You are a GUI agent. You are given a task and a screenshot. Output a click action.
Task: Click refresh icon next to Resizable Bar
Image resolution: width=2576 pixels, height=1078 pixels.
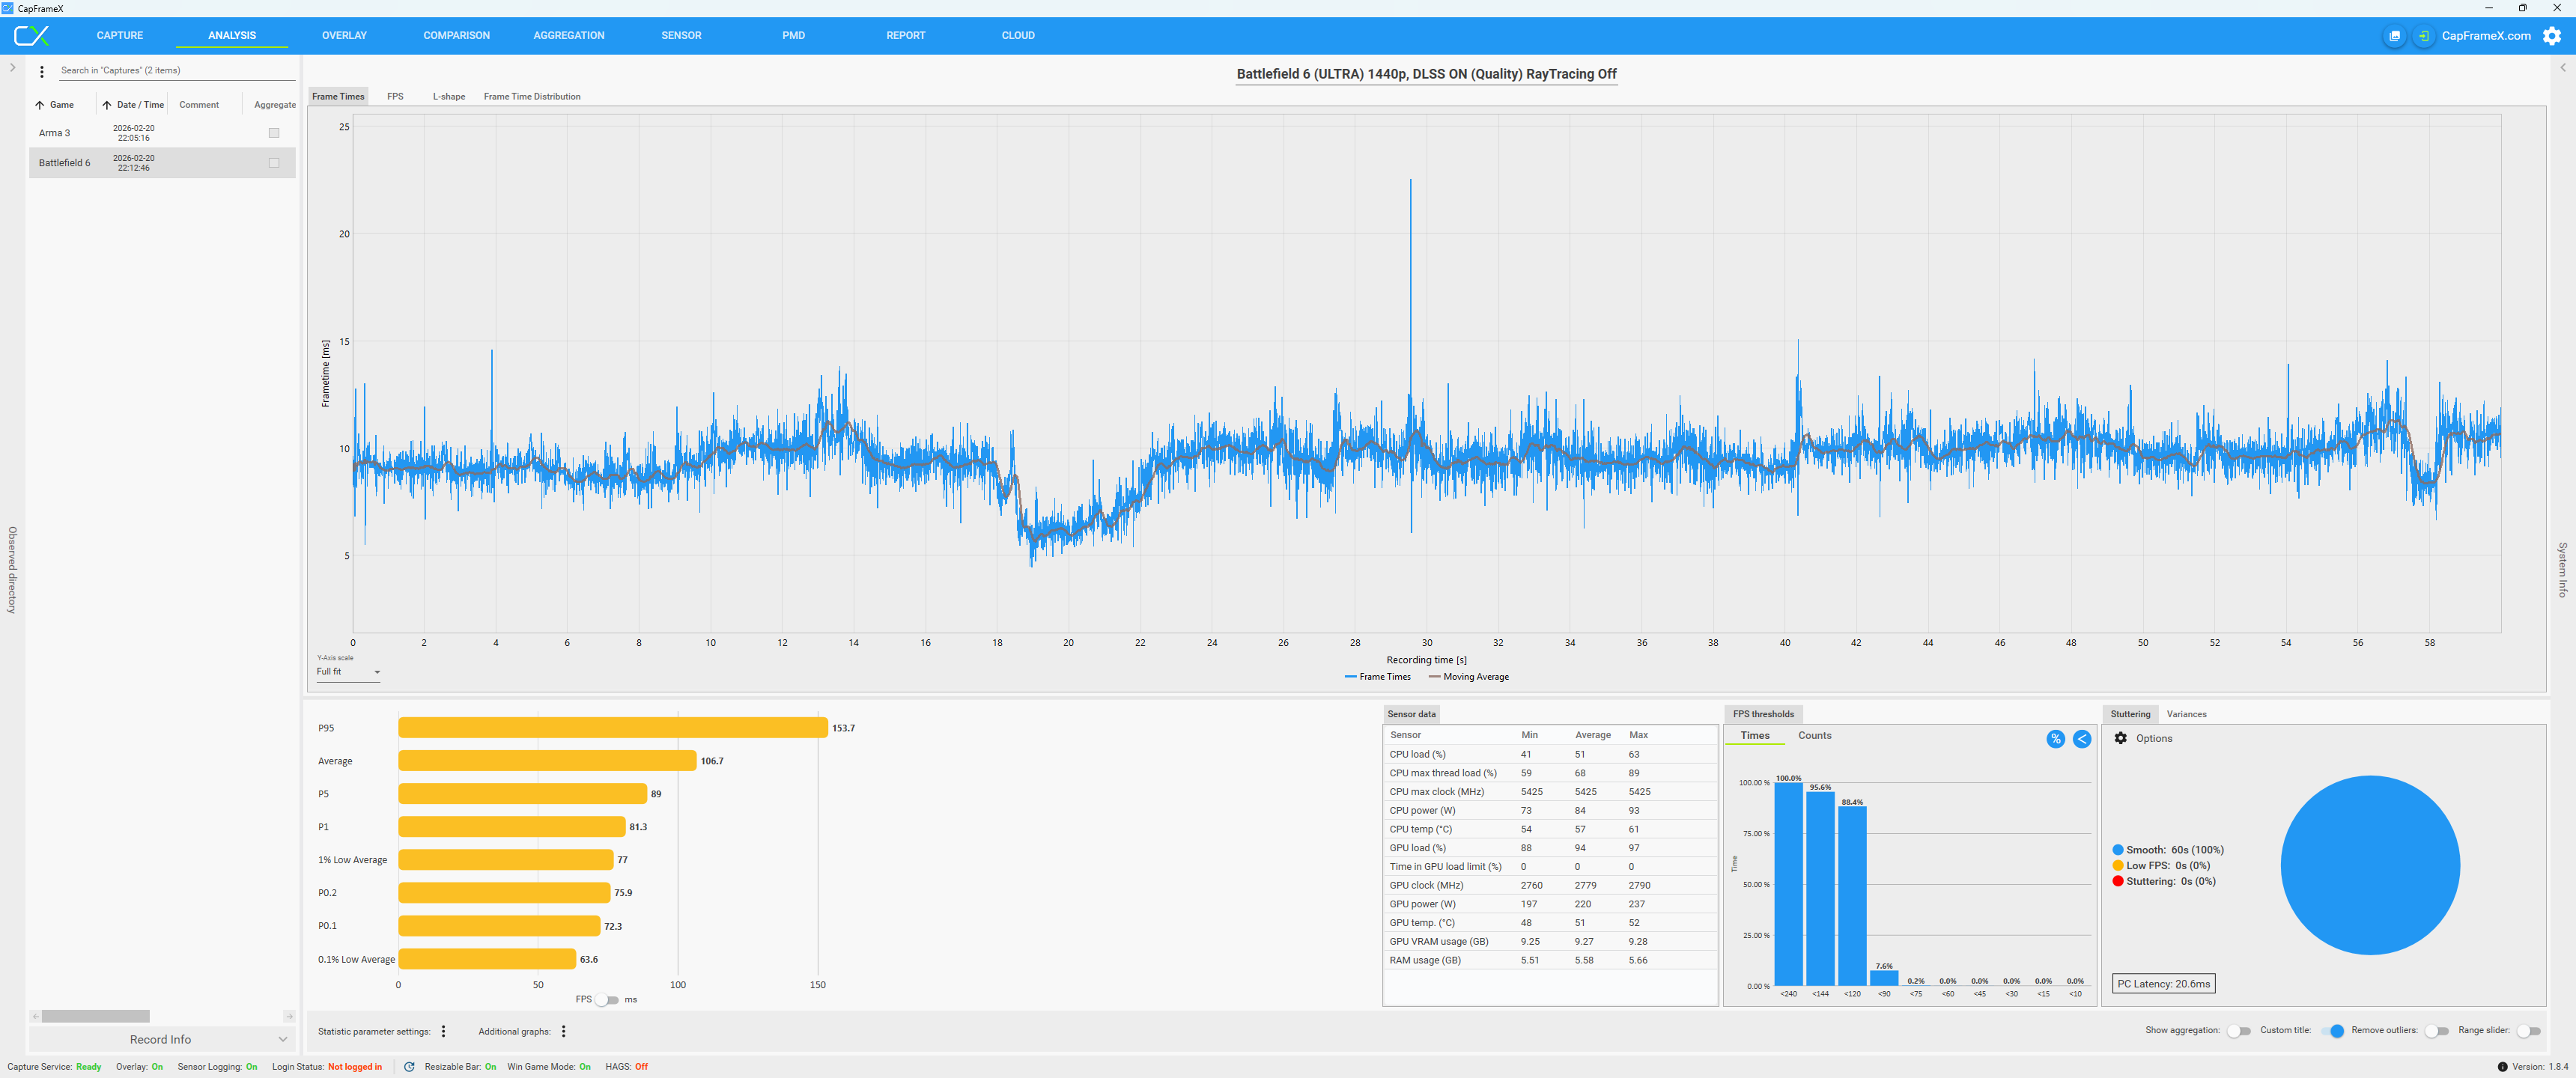click(409, 1067)
